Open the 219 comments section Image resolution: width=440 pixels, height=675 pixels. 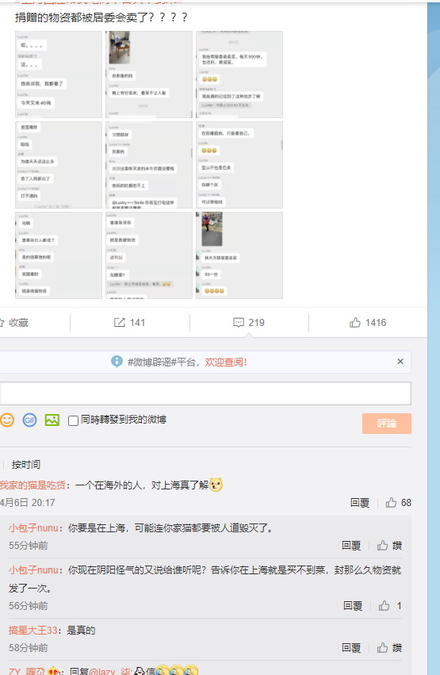[x=249, y=323]
